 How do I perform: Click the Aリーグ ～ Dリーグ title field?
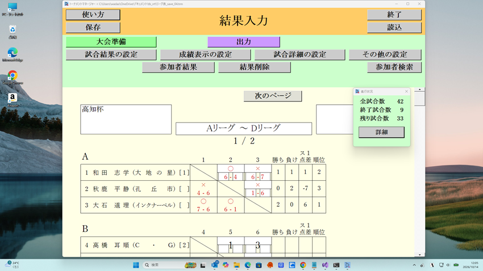pos(244,129)
